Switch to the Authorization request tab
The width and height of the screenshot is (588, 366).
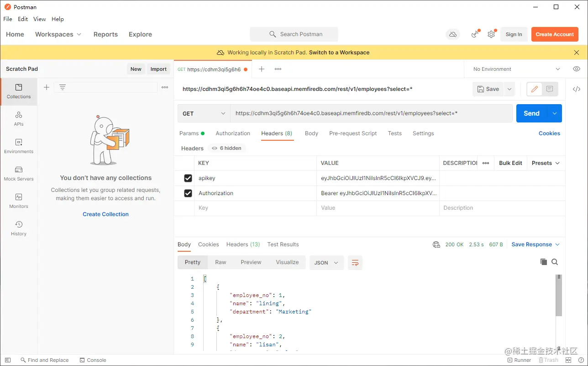[233, 133]
